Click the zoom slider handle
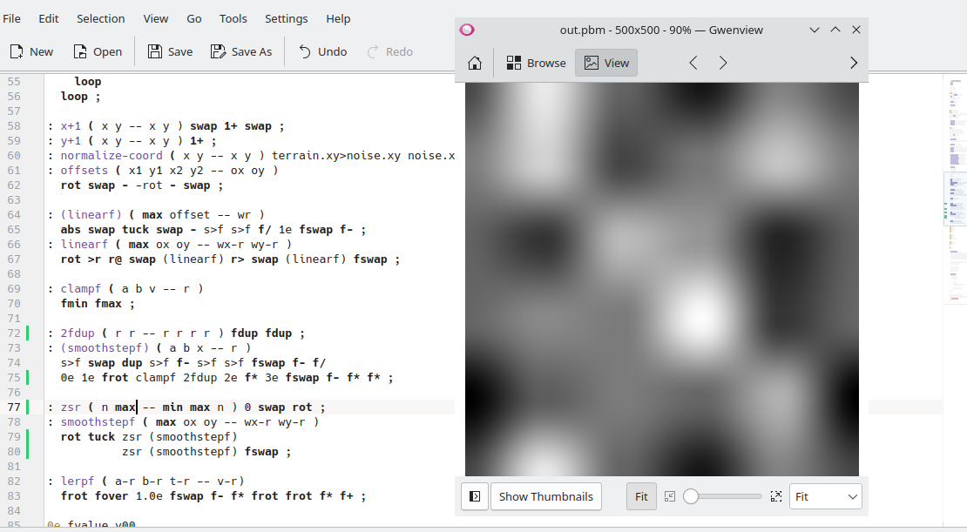Screen dimensions: 967x532 [x=691, y=496]
